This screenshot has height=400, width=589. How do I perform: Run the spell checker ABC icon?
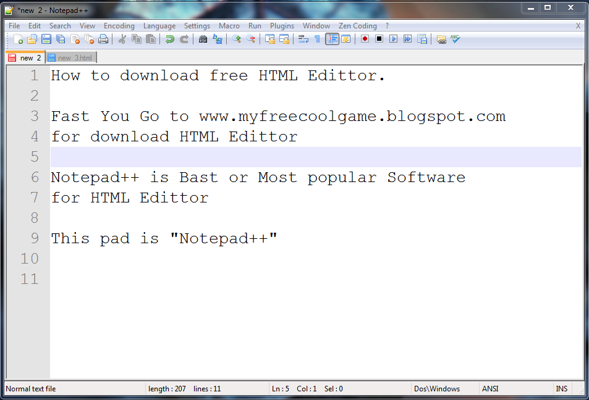(x=455, y=39)
